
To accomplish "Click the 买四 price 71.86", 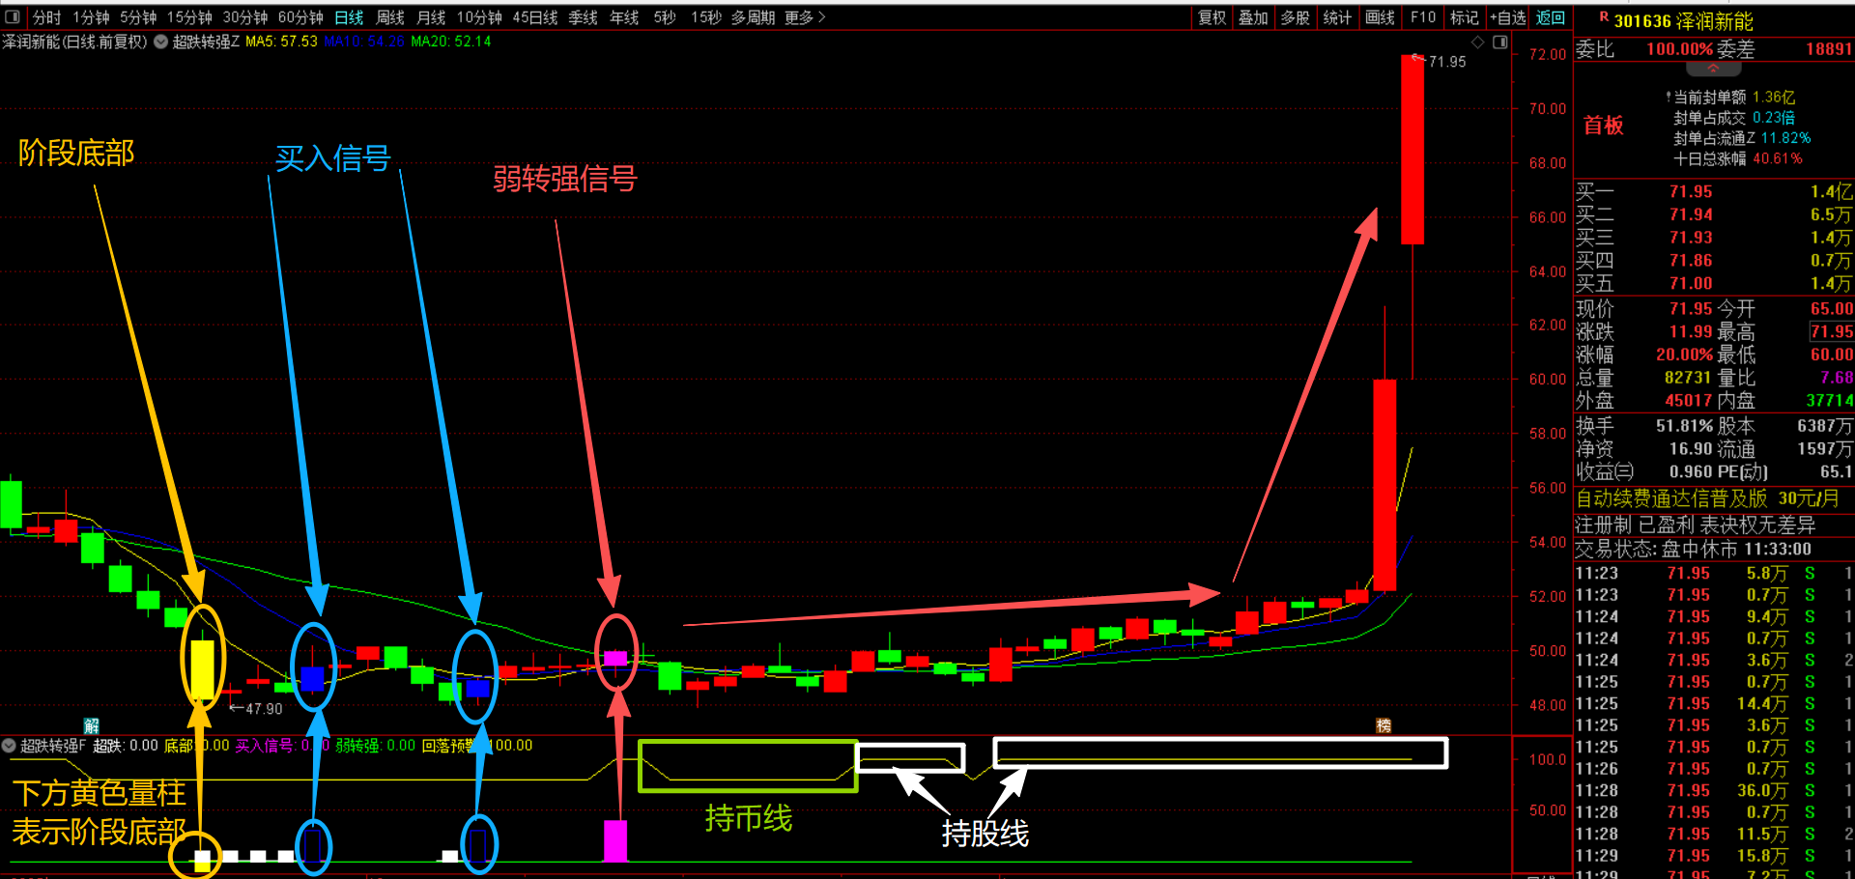I will 1691,260.
